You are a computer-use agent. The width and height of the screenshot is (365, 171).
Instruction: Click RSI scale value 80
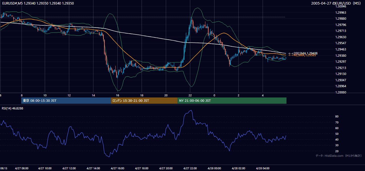tap(337, 117)
